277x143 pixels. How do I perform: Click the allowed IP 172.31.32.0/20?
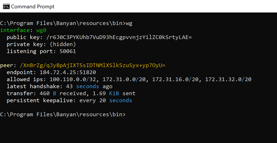point(228,79)
